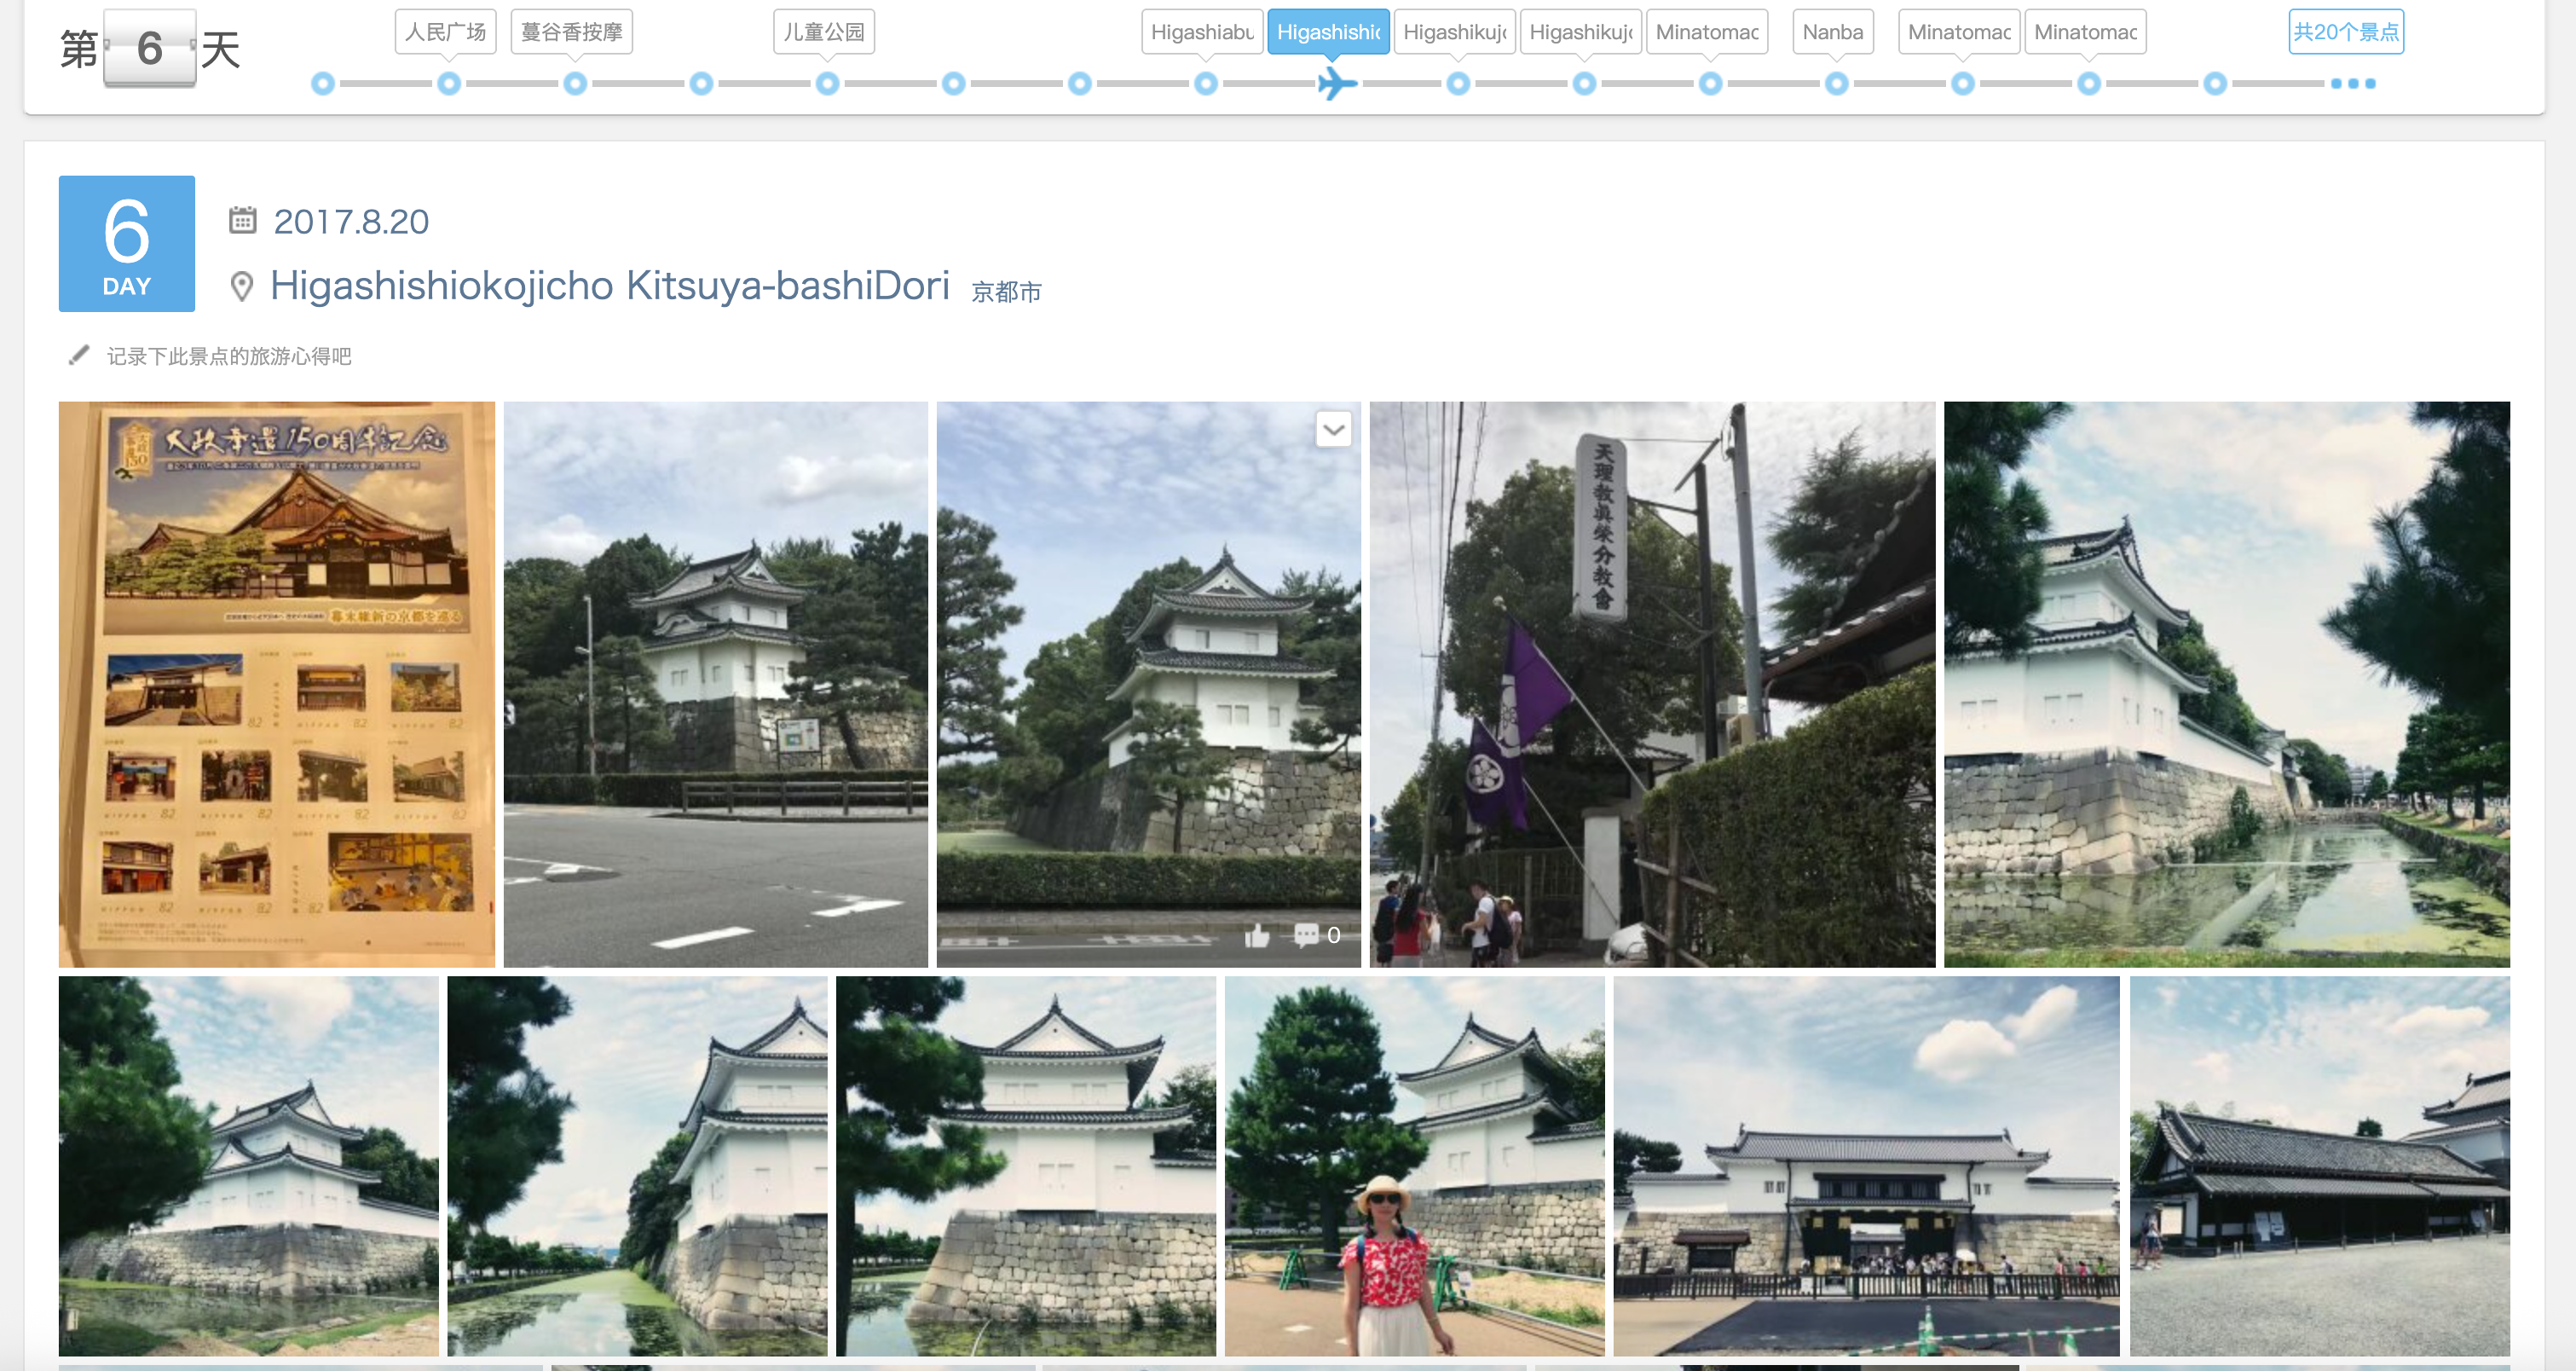Image resolution: width=2576 pixels, height=1371 pixels.
Task: Click the calendar icon beside 2017.8.20
Action: [243, 220]
